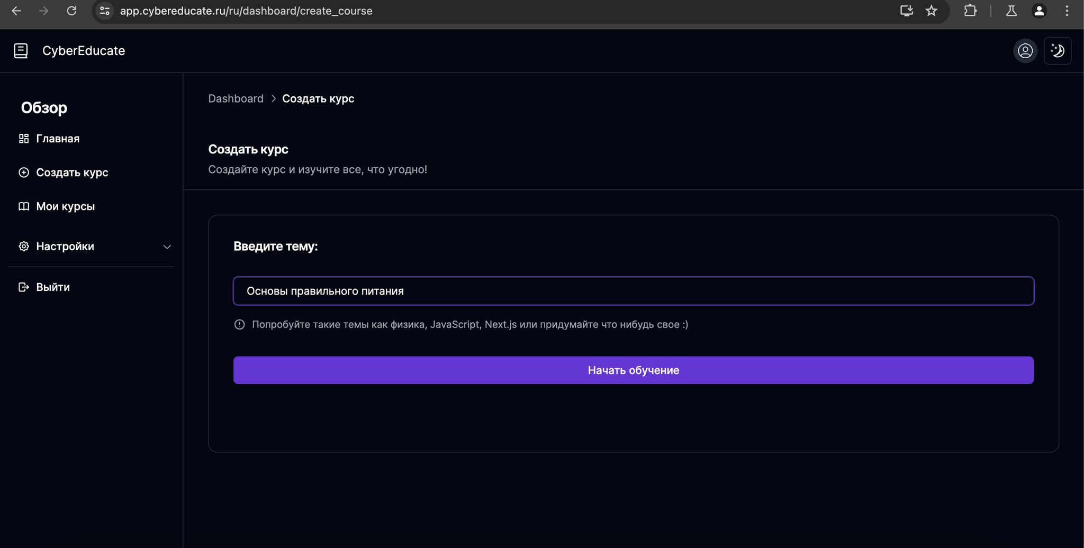Click the Введите тему: label
Viewport: 1084px width, 548px height.
click(x=275, y=246)
